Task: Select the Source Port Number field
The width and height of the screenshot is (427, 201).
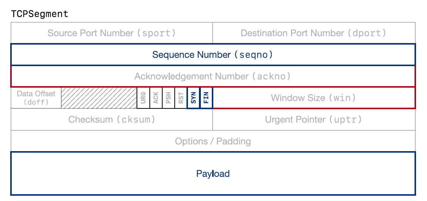Action: point(112,33)
